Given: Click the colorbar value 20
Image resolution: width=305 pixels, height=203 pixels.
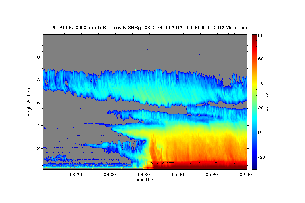Looking at the screenshot, I should [261, 108].
